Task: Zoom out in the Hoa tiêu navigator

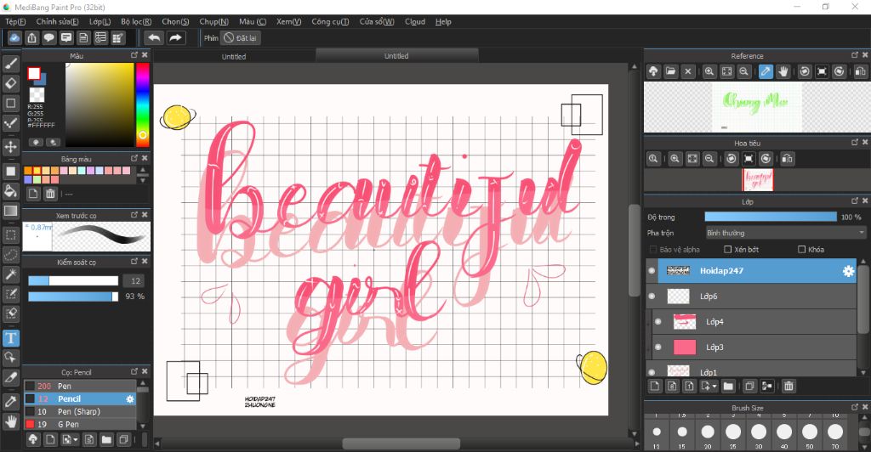Action: coord(709,159)
